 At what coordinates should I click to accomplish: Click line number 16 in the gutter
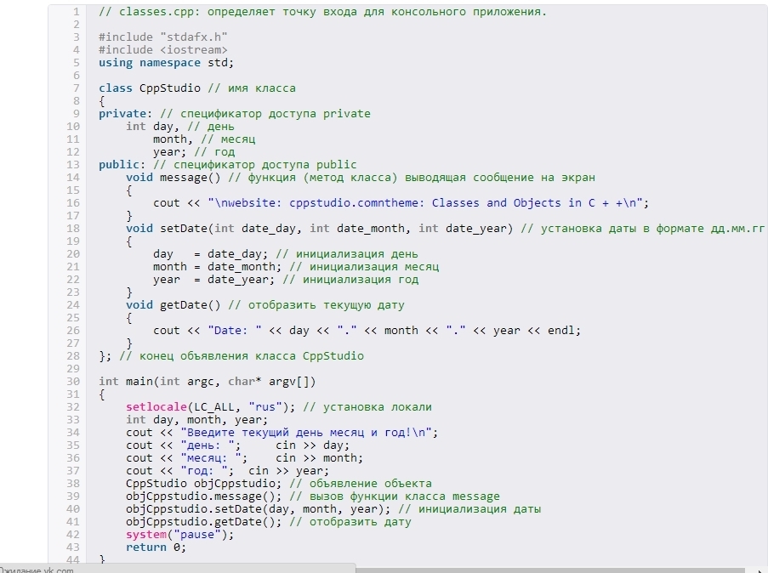(x=73, y=202)
